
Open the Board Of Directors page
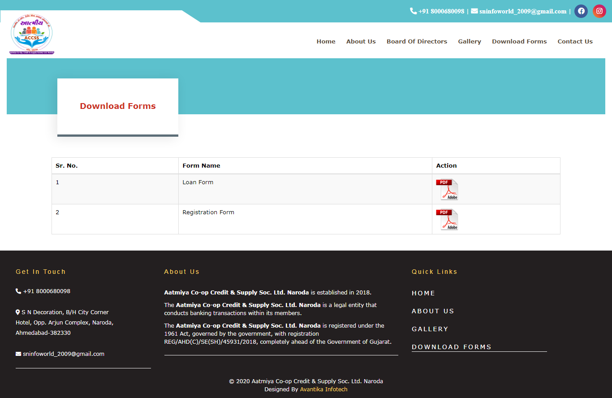[x=417, y=41]
